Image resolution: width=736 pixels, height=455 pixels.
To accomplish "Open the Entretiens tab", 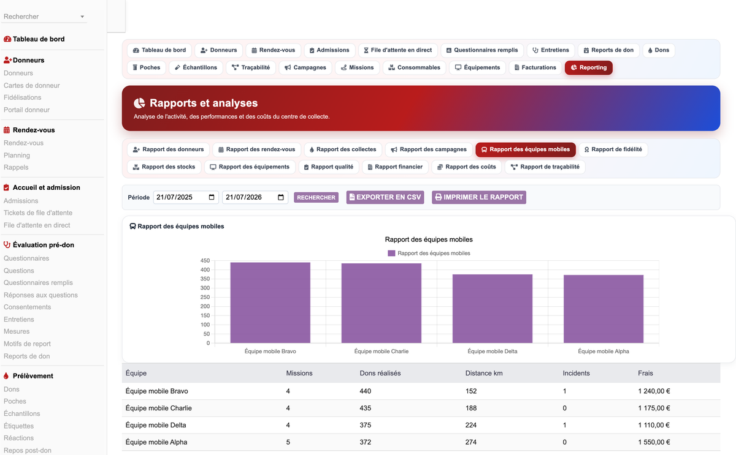I will (551, 50).
